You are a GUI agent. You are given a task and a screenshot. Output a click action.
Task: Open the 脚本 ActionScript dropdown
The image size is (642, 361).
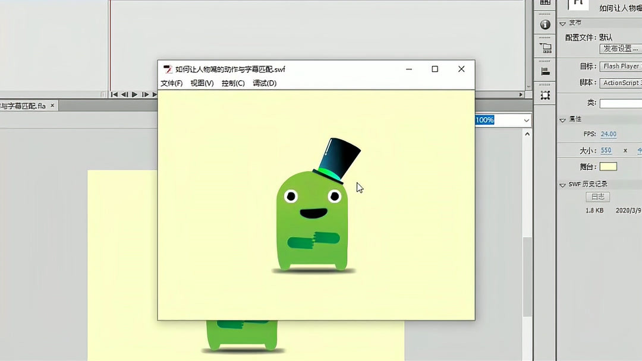click(x=621, y=83)
